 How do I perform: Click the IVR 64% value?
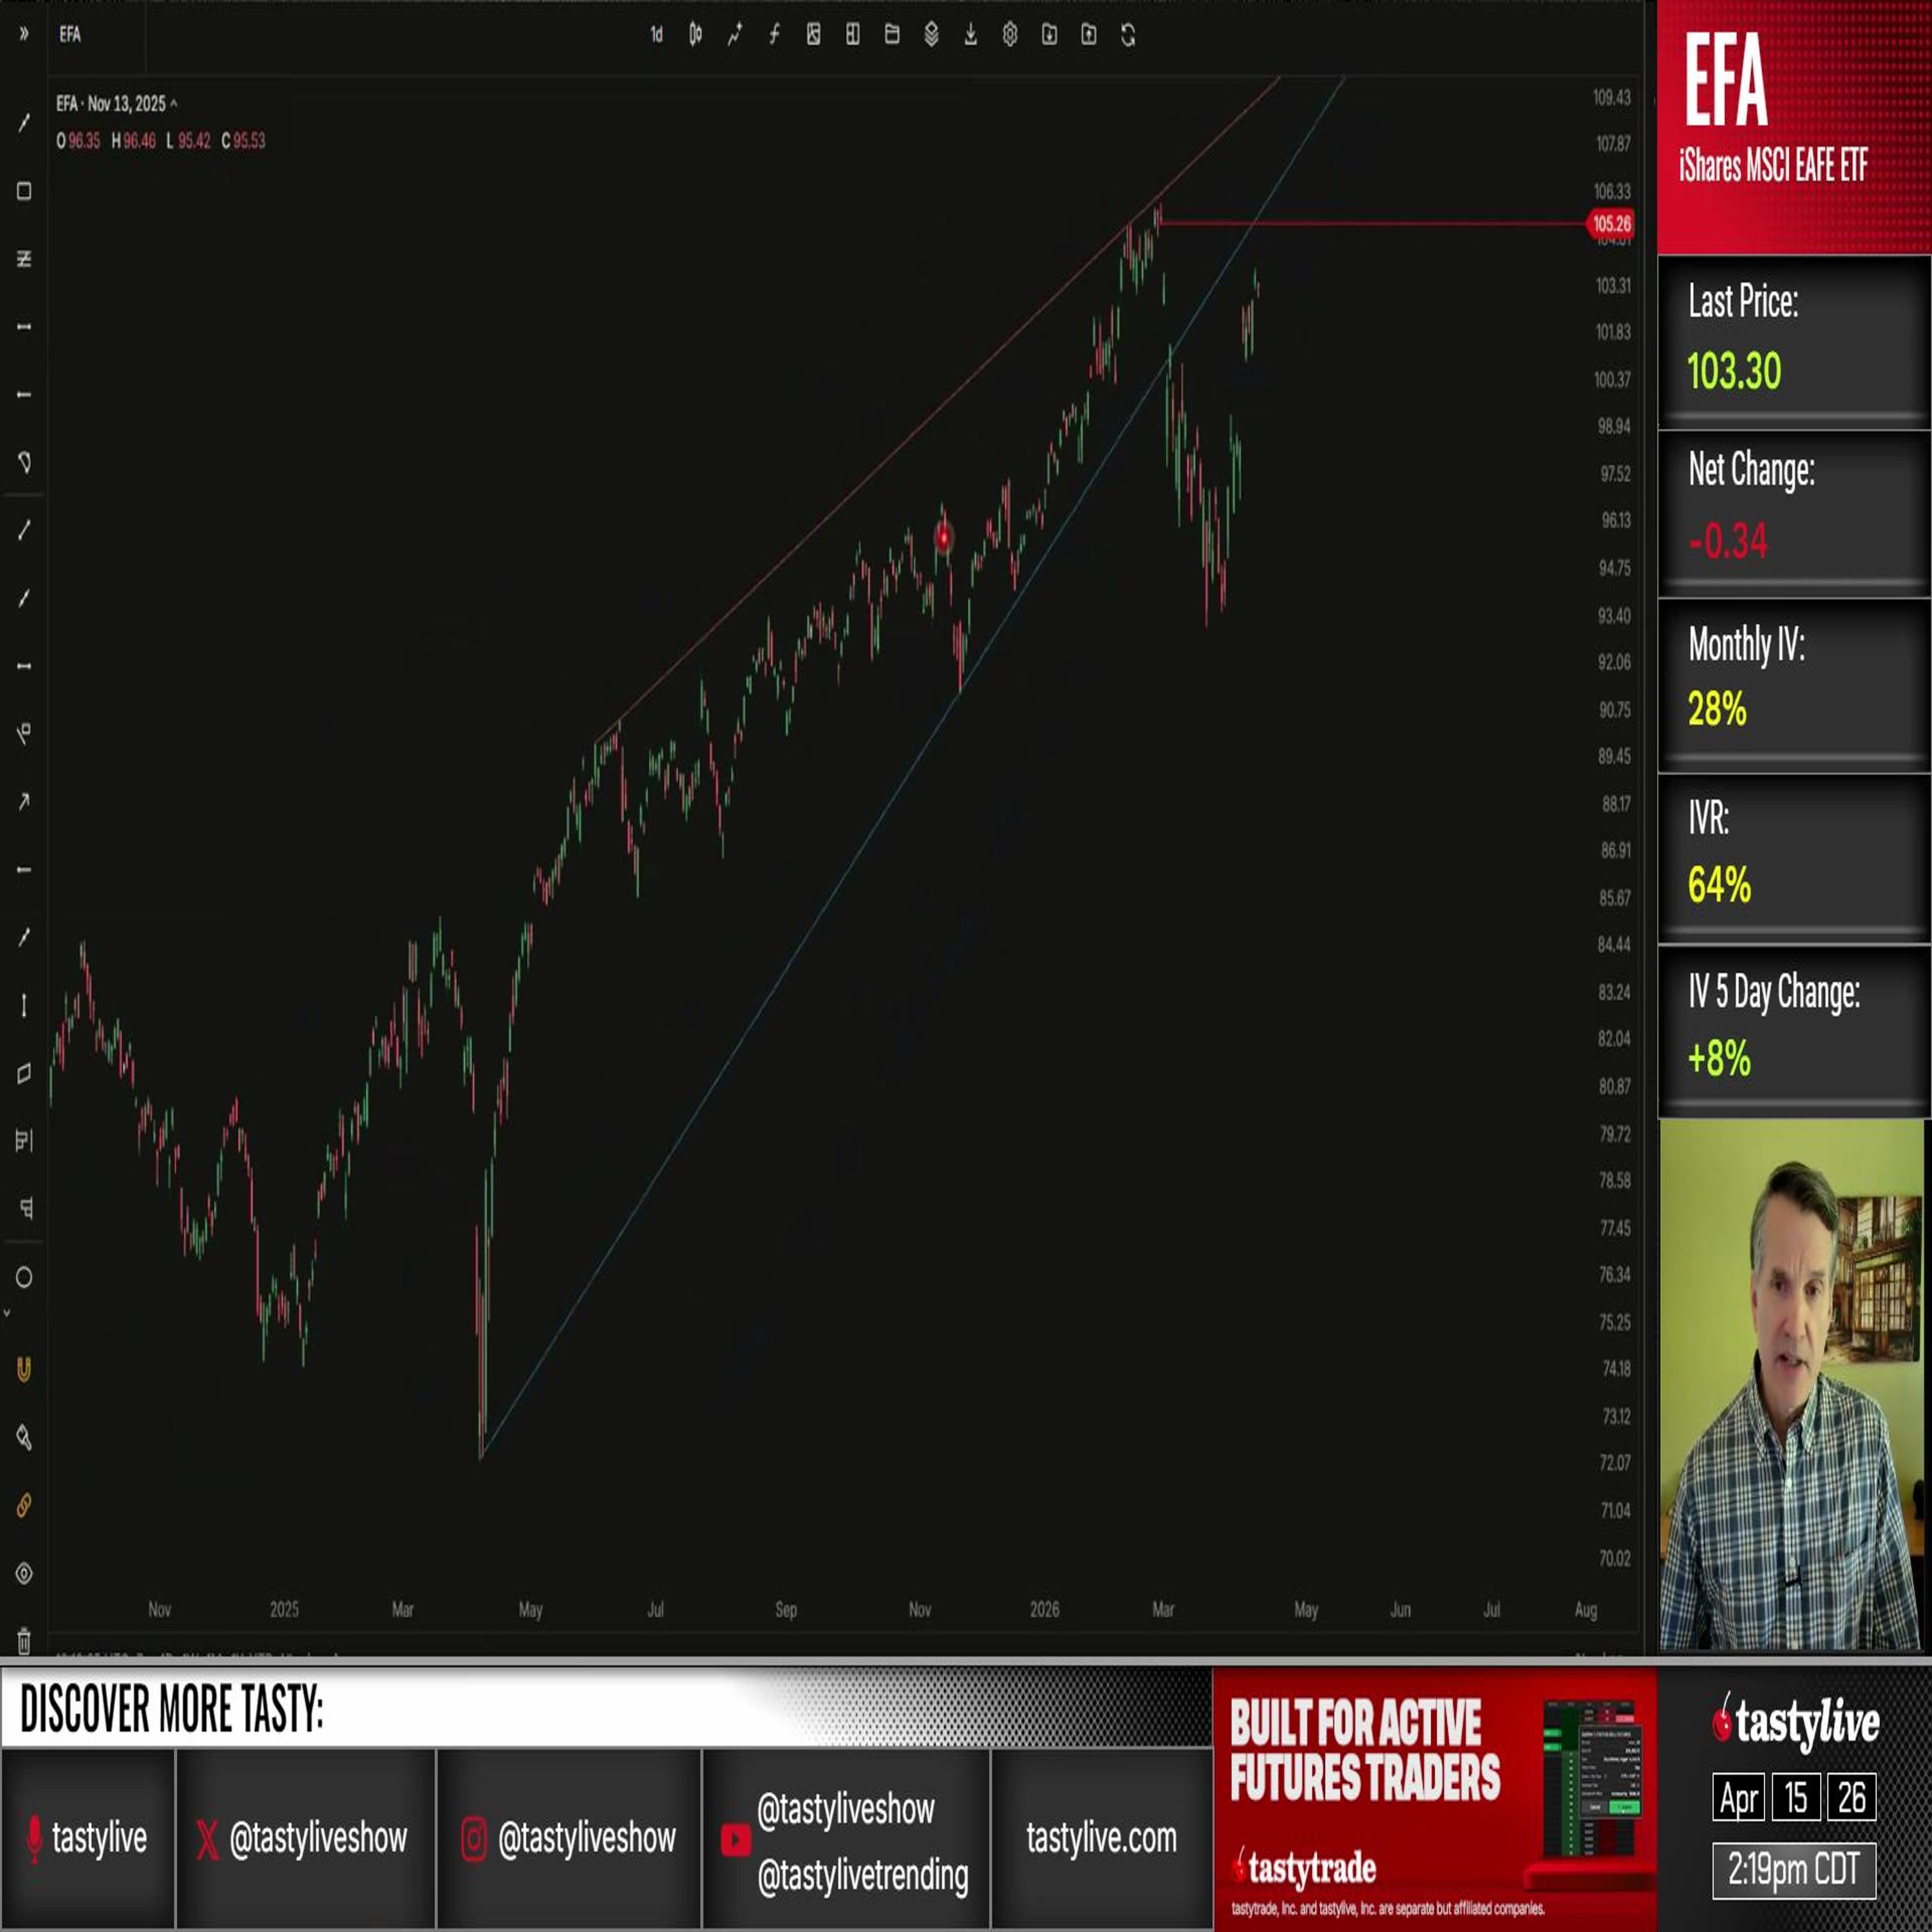point(1719,885)
